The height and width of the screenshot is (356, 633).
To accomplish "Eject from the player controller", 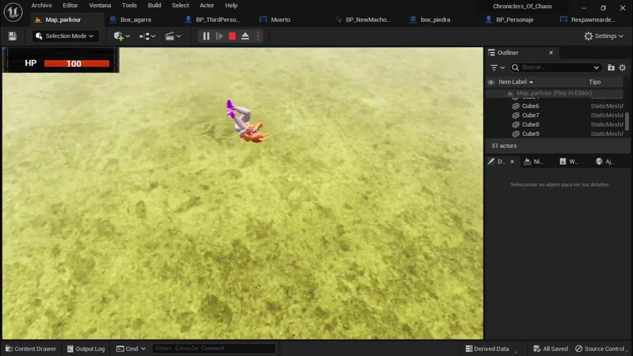I will point(245,36).
